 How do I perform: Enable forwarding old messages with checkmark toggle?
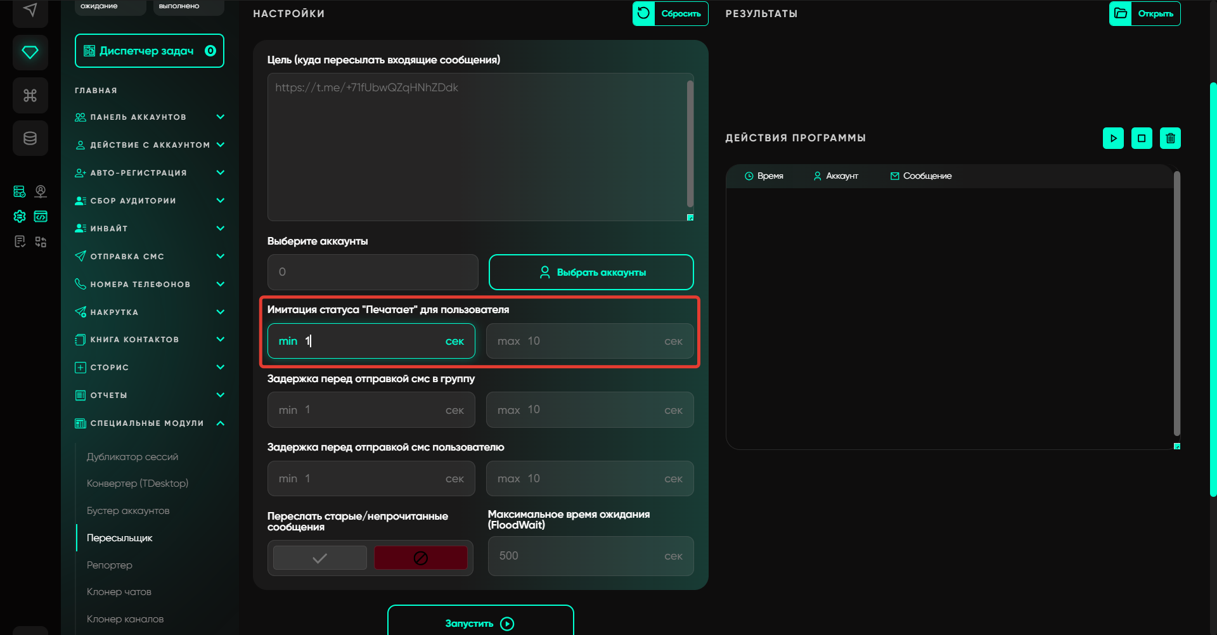pos(320,558)
